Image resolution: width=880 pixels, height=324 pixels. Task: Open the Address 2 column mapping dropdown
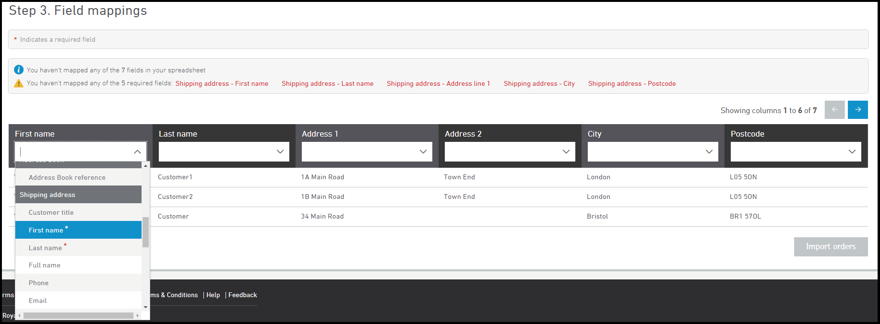(x=510, y=151)
